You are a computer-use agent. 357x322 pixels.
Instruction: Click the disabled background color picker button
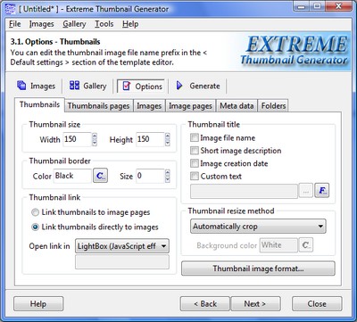pos(306,245)
